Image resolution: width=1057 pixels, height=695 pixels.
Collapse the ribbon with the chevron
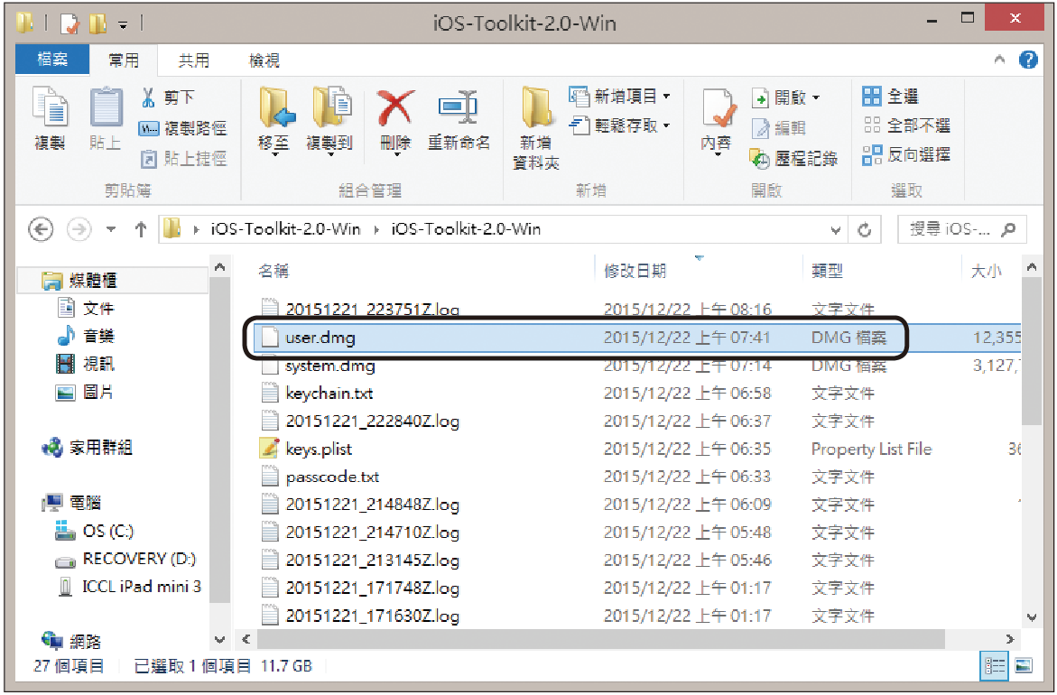click(1000, 60)
